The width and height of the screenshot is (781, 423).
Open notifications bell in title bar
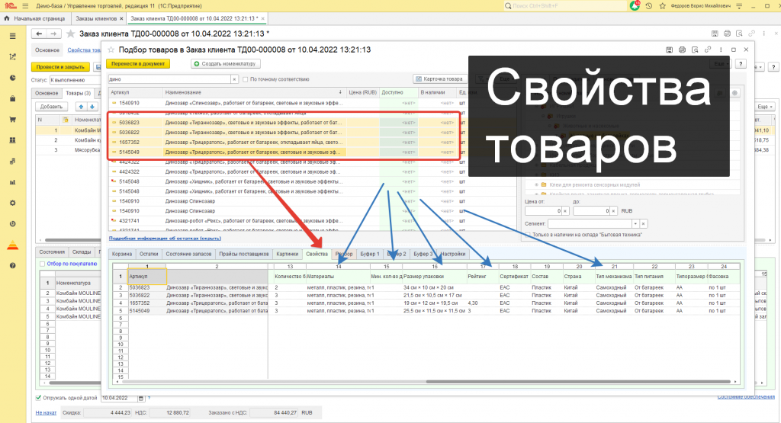pos(635,6)
